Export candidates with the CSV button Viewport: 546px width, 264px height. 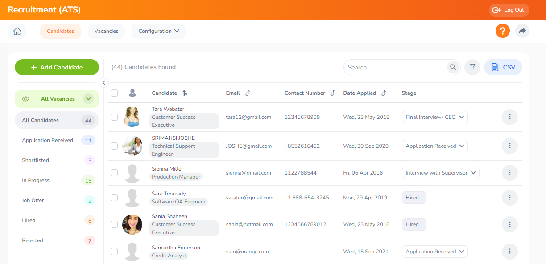point(503,67)
